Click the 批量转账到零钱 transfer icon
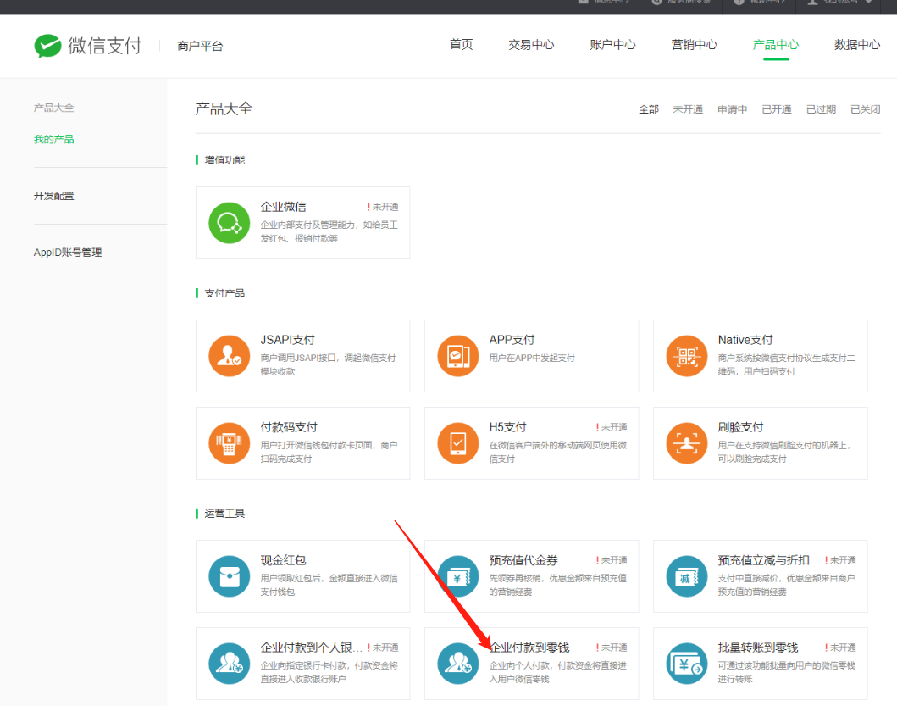Viewport: 897px width, 706px height. click(686, 664)
